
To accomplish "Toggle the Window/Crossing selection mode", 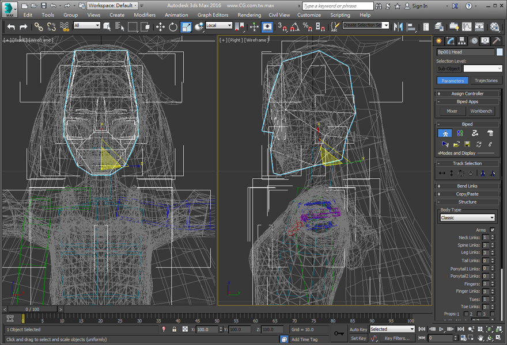I will click(x=145, y=27).
